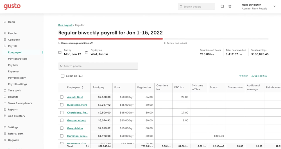Click the Gusto logo

point(12,6)
